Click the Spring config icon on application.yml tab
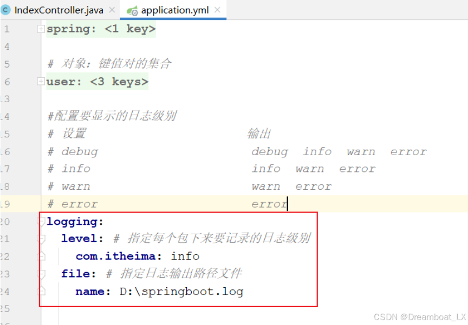The height and width of the screenshot is (325, 468). coord(132,11)
